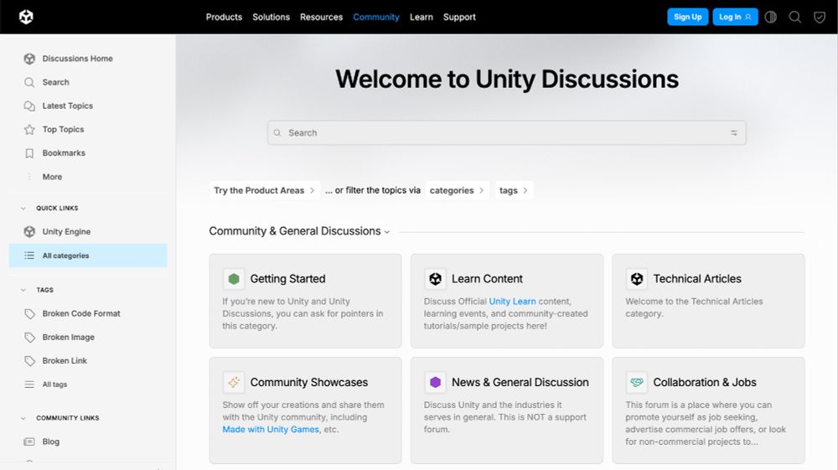The image size is (838, 470).
Task: Open the Products menu
Action: [224, 17]
